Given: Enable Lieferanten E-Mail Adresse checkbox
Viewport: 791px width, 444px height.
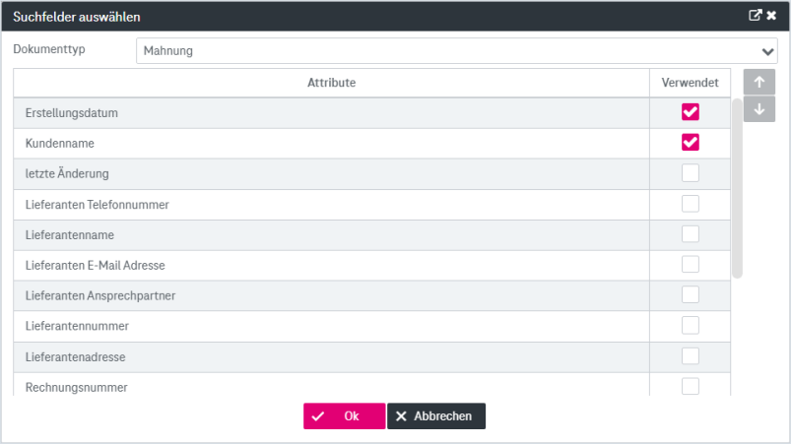Looking at the screenshot, I should (691, 265).
